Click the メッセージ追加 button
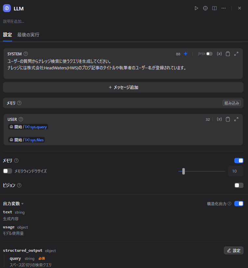The height and width of the screenshot is (268, 248). point(123,87)
